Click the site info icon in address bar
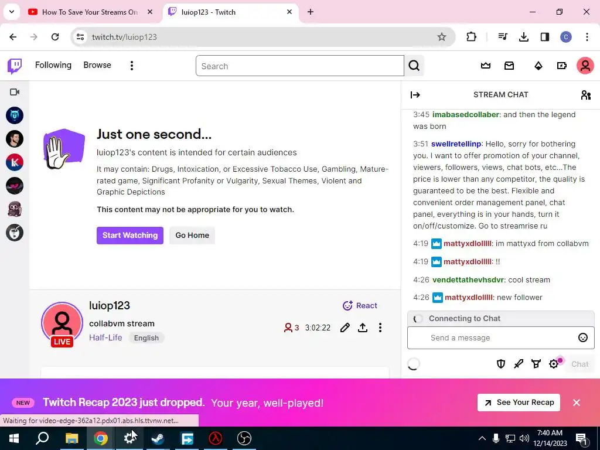Image resolution: width=600 pixels, height=450 pixels. pyautogui.click(x=80, y=37)
